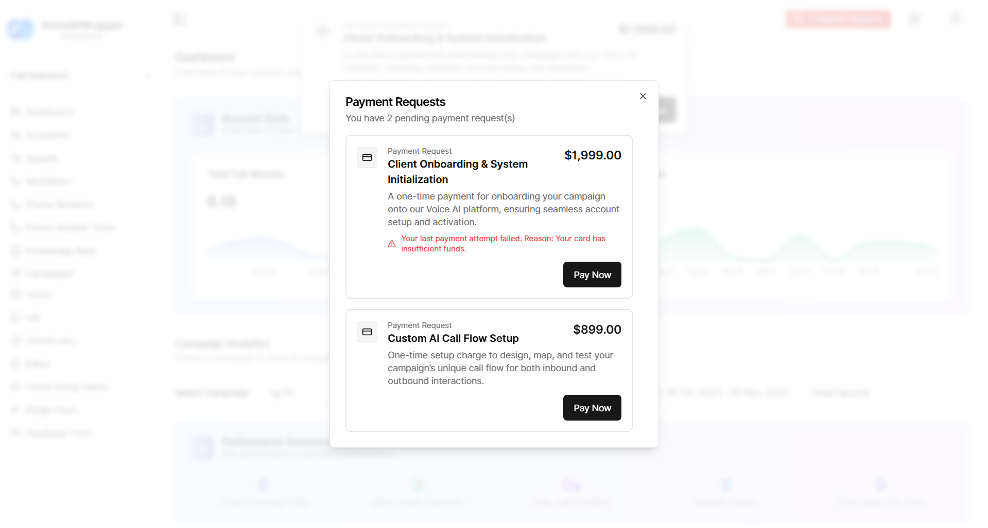
Task: Click the Payment Requests heading
Action: tap(395, 102)
